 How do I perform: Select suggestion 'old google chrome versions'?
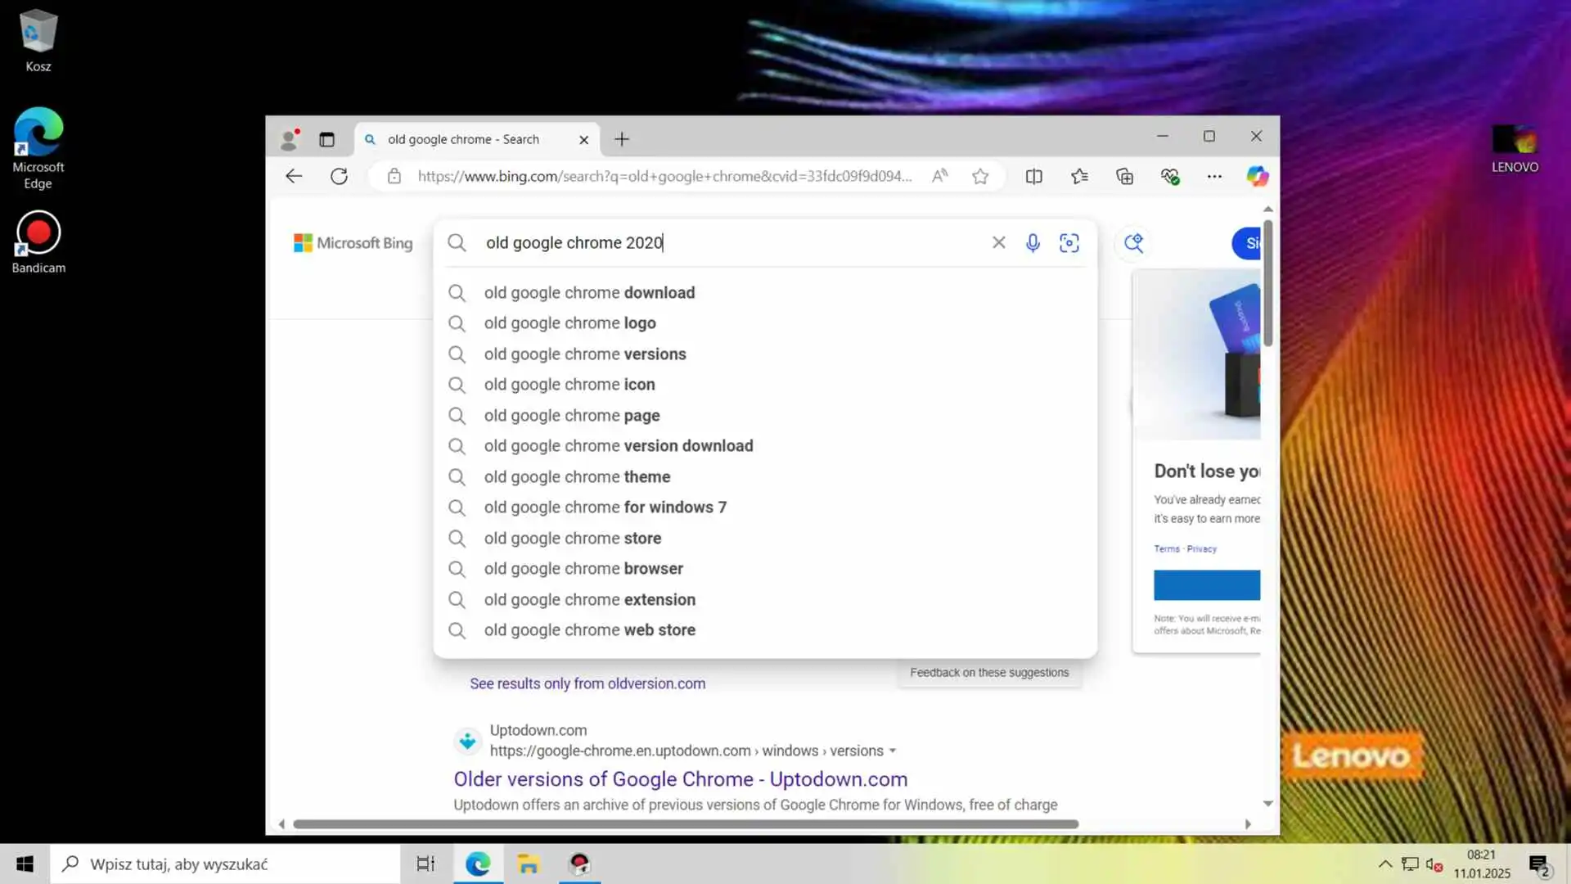pyautogui.click(x=585, y=354)
